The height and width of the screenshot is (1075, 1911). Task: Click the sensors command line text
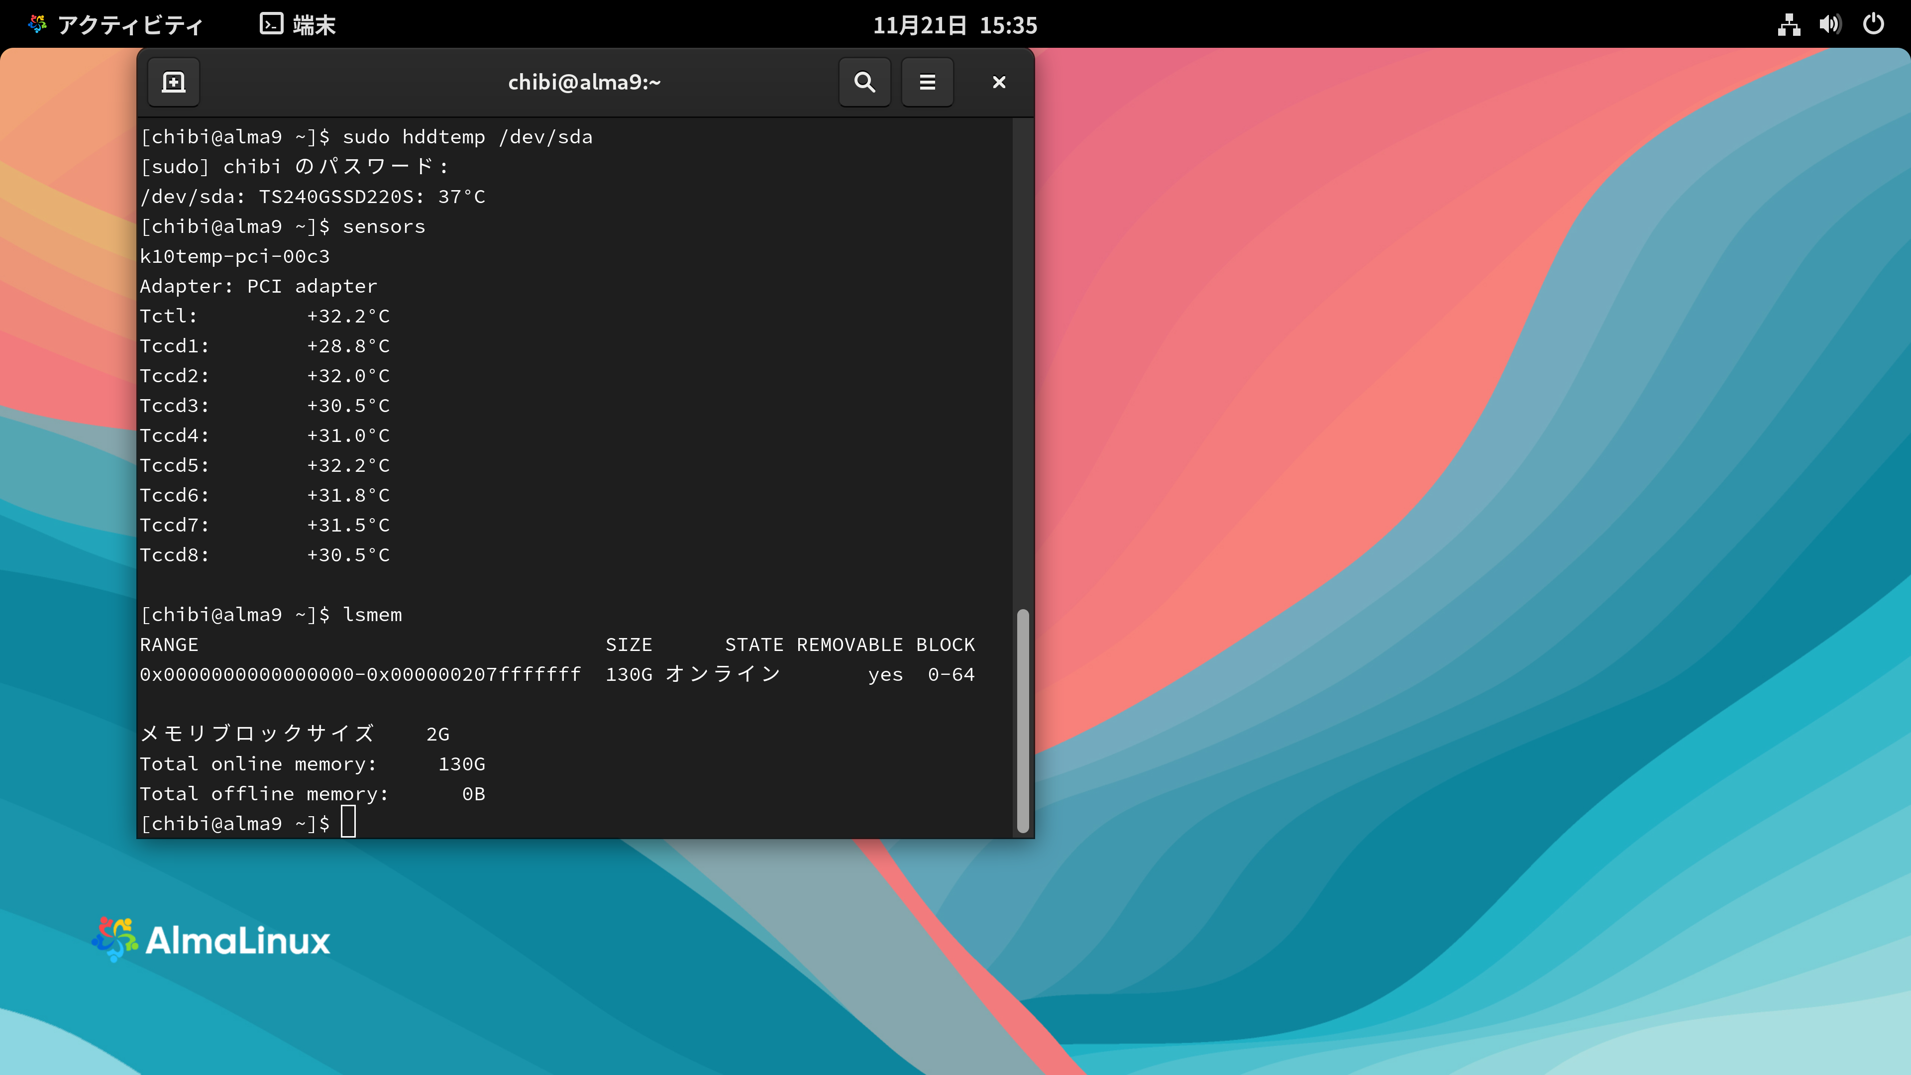coord(384,227)
